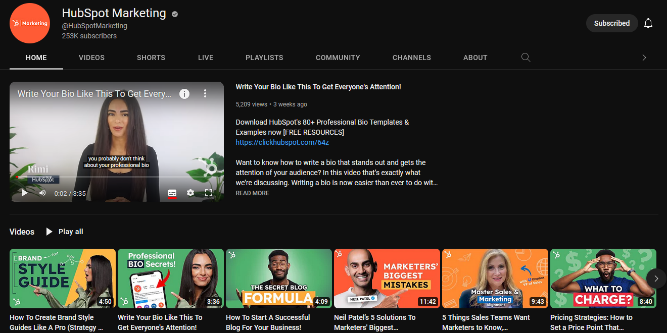The image size is (667, 333).
Task: Click '5 Things Sales Teams Want' title
Action: pyautogui.click(x=486, y=322)
